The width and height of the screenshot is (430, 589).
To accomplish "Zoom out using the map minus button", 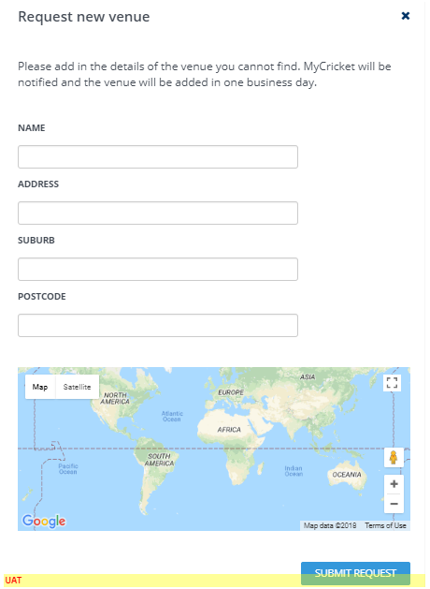I will pos(394,504).
